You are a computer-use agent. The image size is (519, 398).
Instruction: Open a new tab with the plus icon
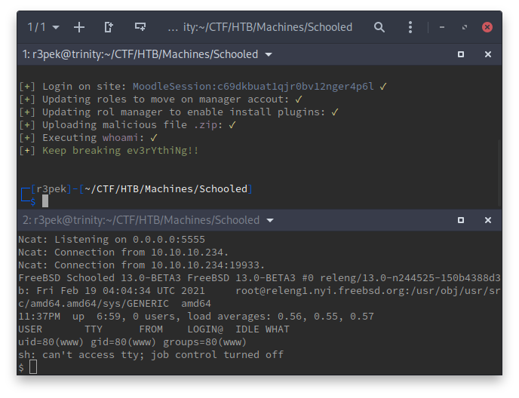pyautogui.click(x=79, y=27)
